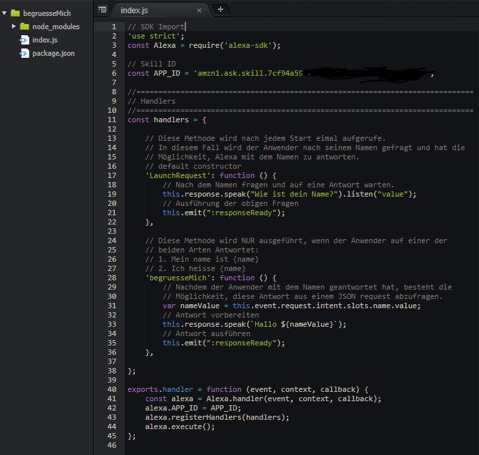The image size is (479, 455).
Task: Click line number 40 in the gutter
Action: point(112,389)
